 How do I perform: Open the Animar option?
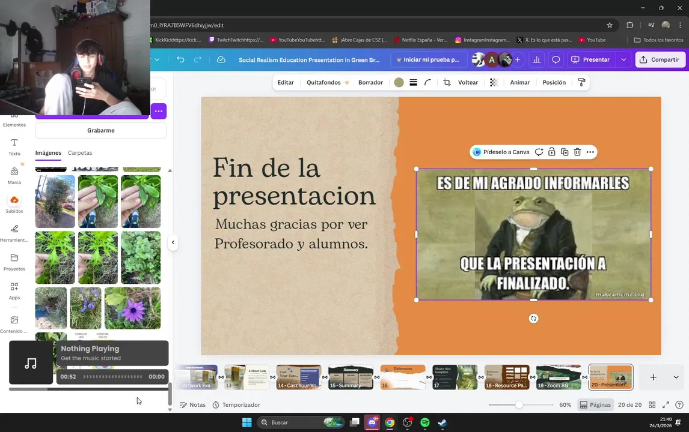tap(520, 82)
